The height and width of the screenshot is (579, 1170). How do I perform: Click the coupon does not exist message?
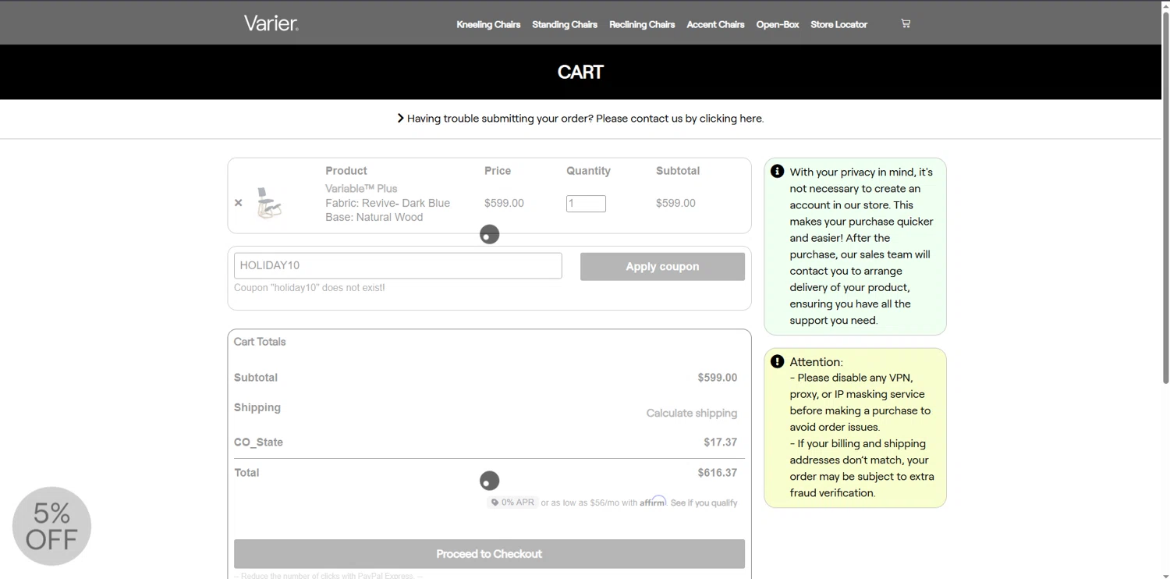(310, 288)
